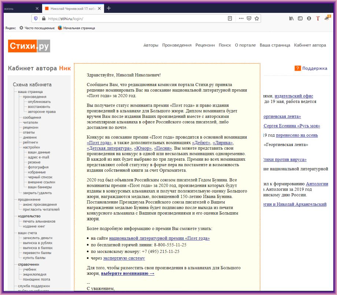Select 'опубликовать' in cabinet tree
The height and width of the screenshot is (295, 337).
39,101
